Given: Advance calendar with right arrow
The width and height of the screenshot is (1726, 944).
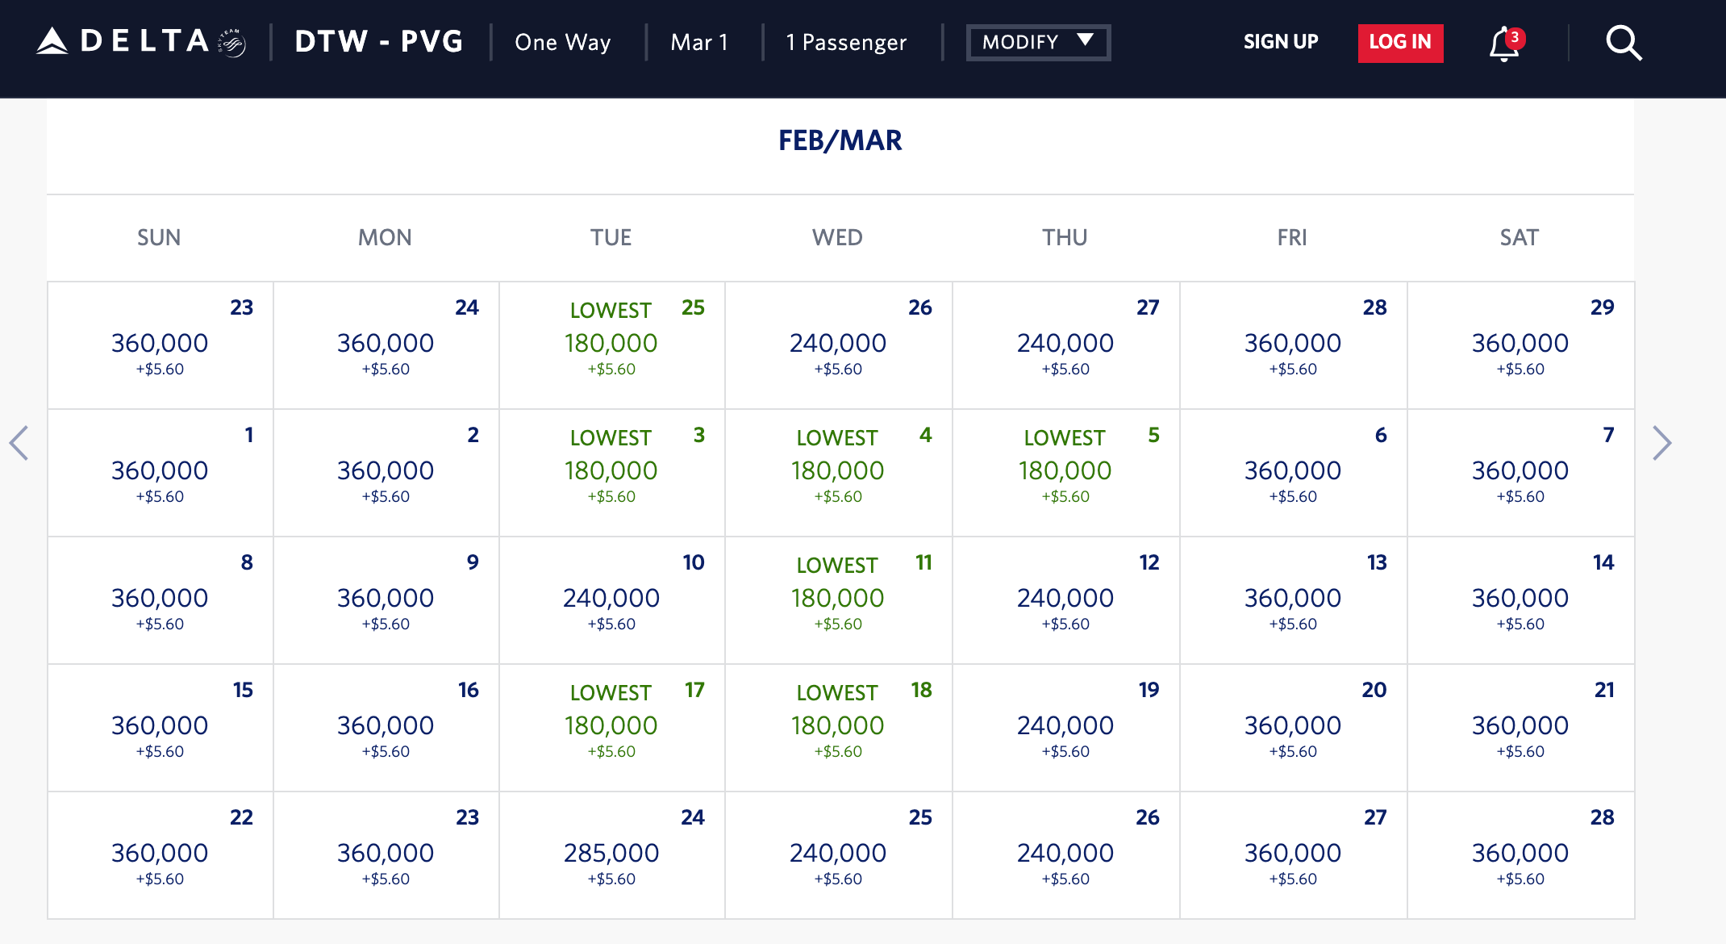Looking at the screenshot, I should pos(1661,443).
